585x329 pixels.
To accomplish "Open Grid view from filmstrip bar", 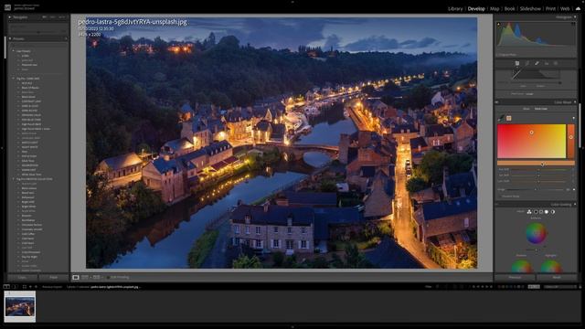I will (25, 287).
